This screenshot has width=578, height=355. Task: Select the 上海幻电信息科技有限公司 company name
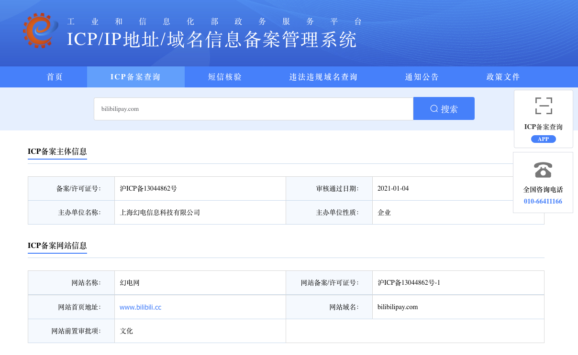pyautogui.click(x=160, y=213)
